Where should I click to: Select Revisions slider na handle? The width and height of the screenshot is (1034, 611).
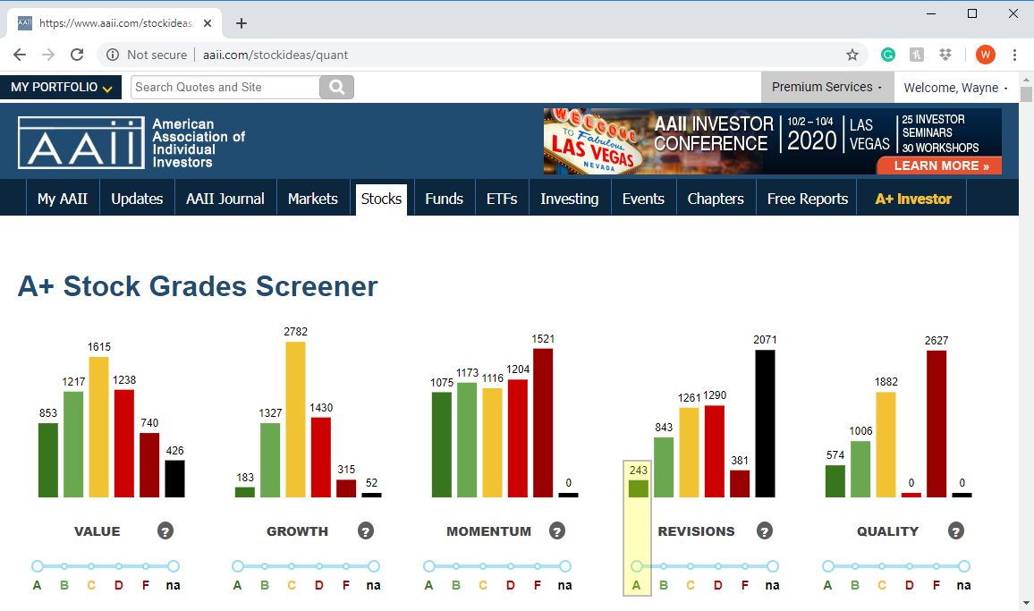773,566
